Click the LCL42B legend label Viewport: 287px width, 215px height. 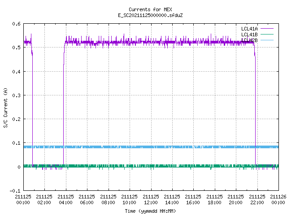pyautogui.click(x=249, y=40)
